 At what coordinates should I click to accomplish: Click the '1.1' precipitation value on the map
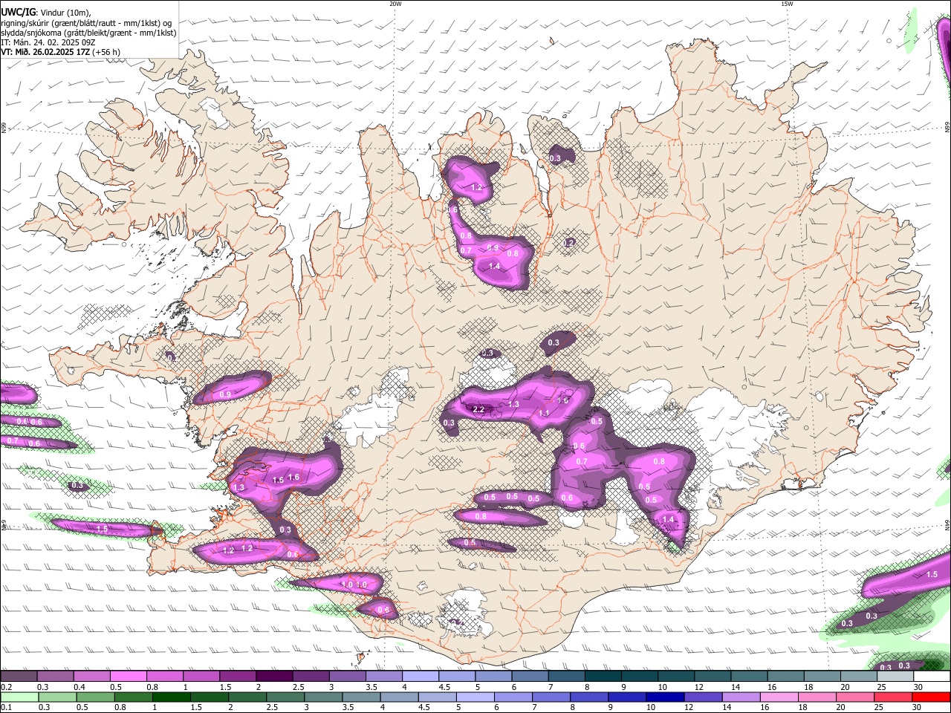click(544, 413)
